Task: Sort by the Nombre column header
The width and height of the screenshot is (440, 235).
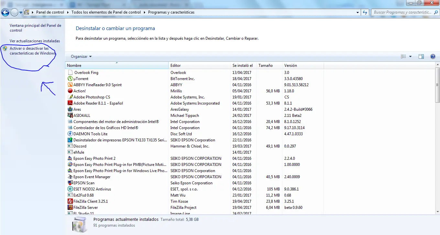Action: click(x=117, y=66)
